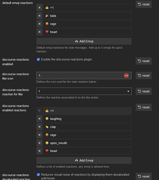Remove the tada emoji from default reactions
This screenshot has height=180, width=159.
tap(39, 16)
